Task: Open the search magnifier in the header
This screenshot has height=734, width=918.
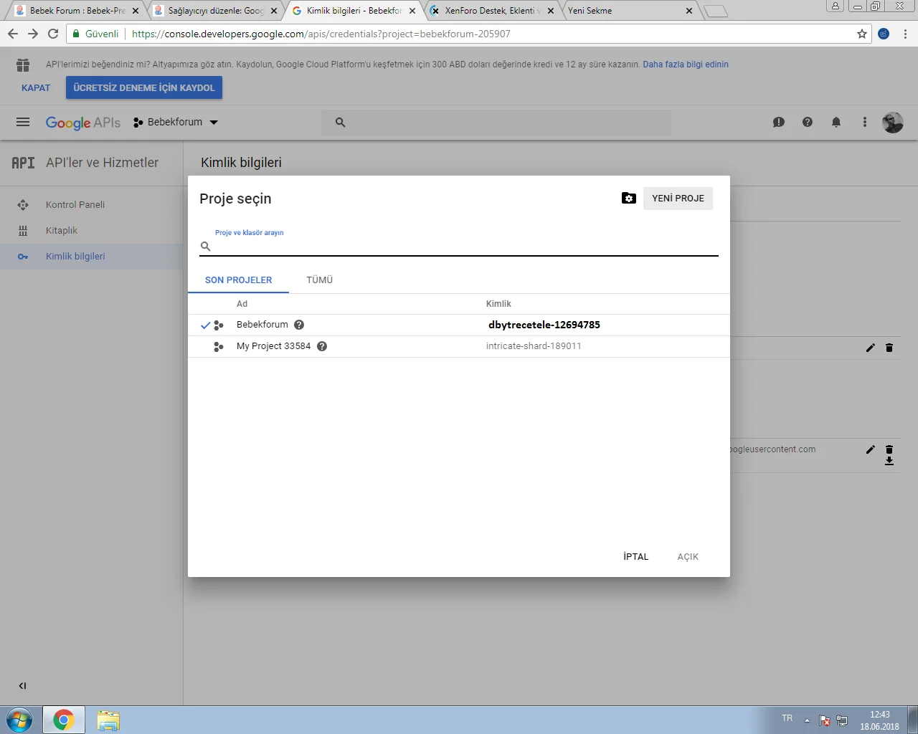Action: tap(339, 122)
